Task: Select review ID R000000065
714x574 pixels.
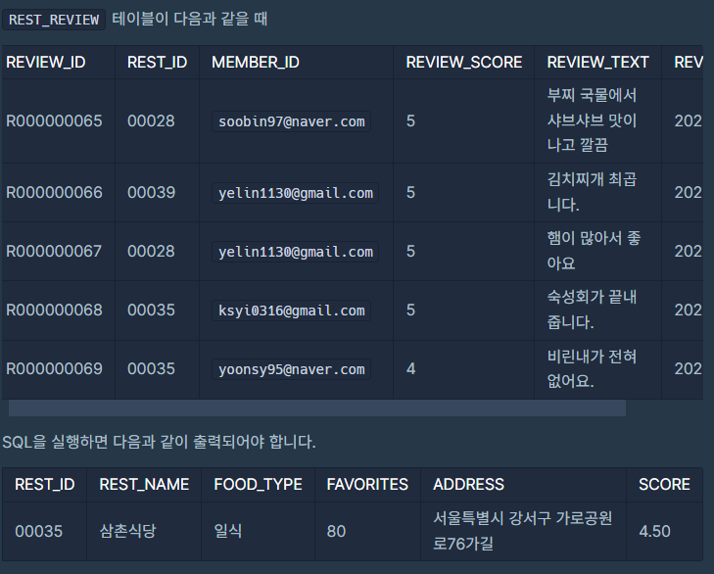Action: tap(54, 121)
